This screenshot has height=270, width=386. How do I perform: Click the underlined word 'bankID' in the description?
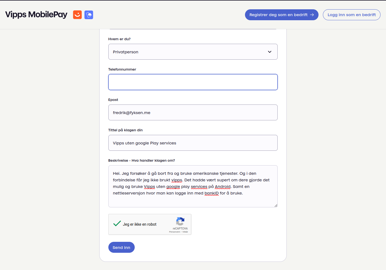coord(212,193)
